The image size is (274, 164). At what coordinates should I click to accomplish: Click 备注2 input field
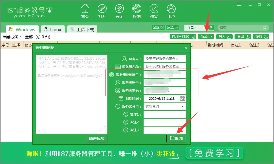point(165,122)
